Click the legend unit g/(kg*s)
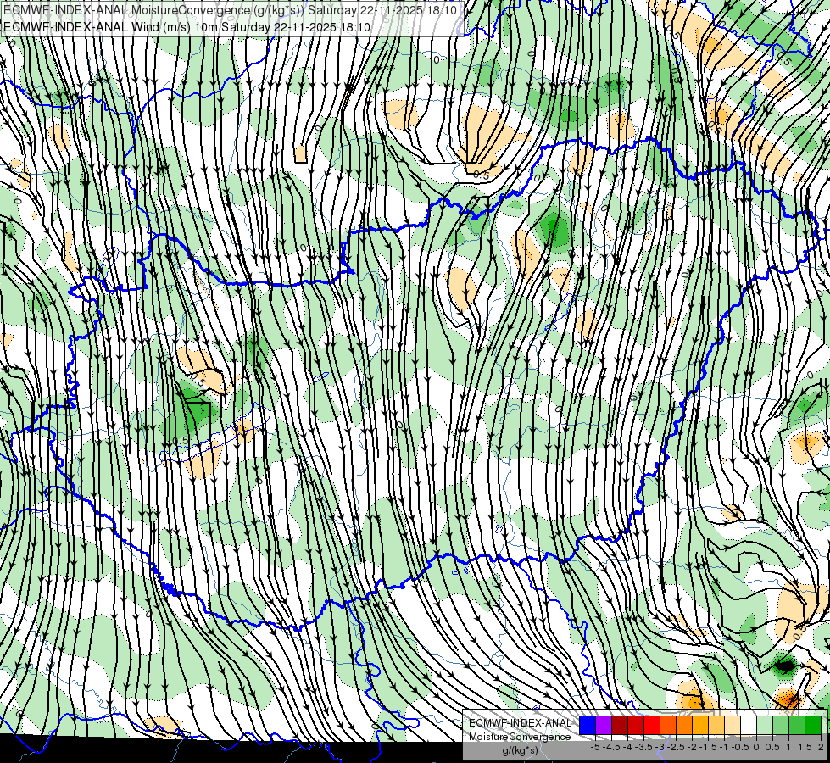Image resolution: width=830 pixels, height=763 pixels. click(x=520, y=751)
